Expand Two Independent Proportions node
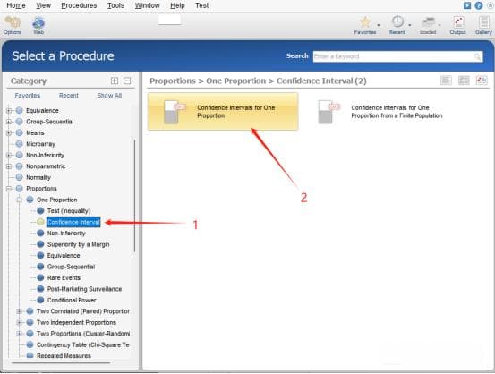 pos(20,323)
